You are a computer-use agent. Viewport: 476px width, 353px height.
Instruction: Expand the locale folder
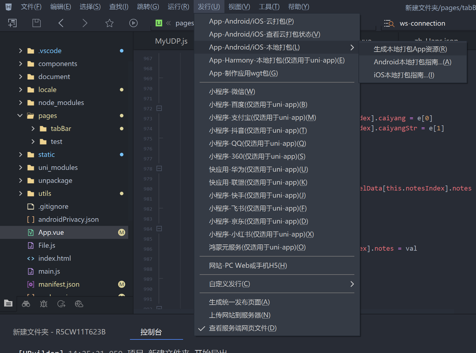pyautogui.click(x=20, y=90)
